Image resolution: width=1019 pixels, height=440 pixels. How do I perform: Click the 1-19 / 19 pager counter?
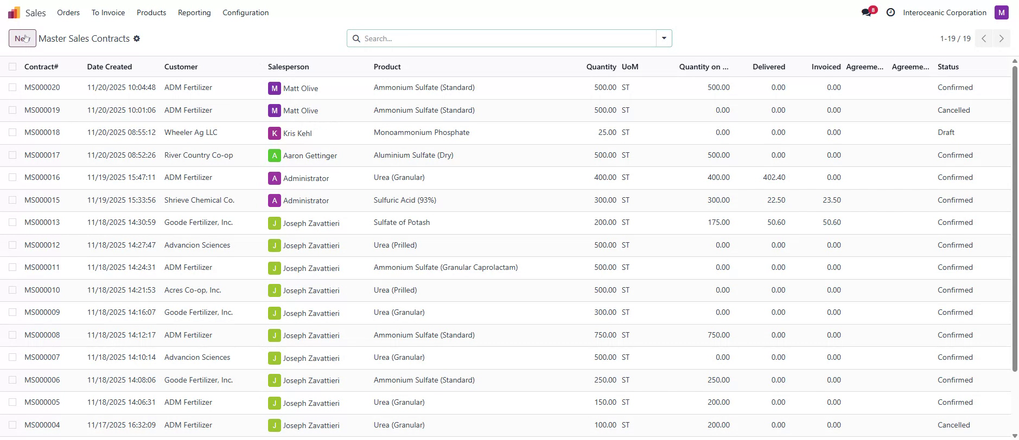tap(955, 38)
